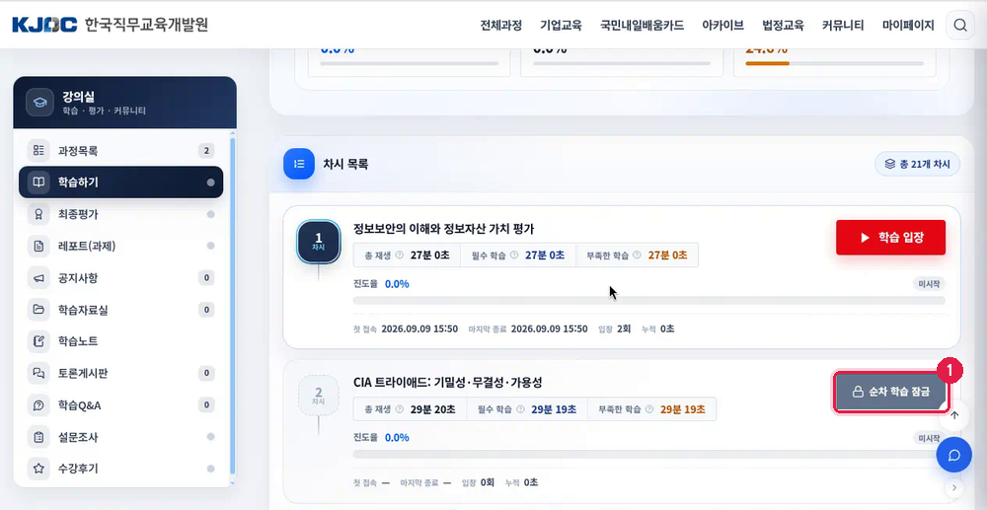
Task: Select 토론게시판 sidebar item
Action: 120,374
